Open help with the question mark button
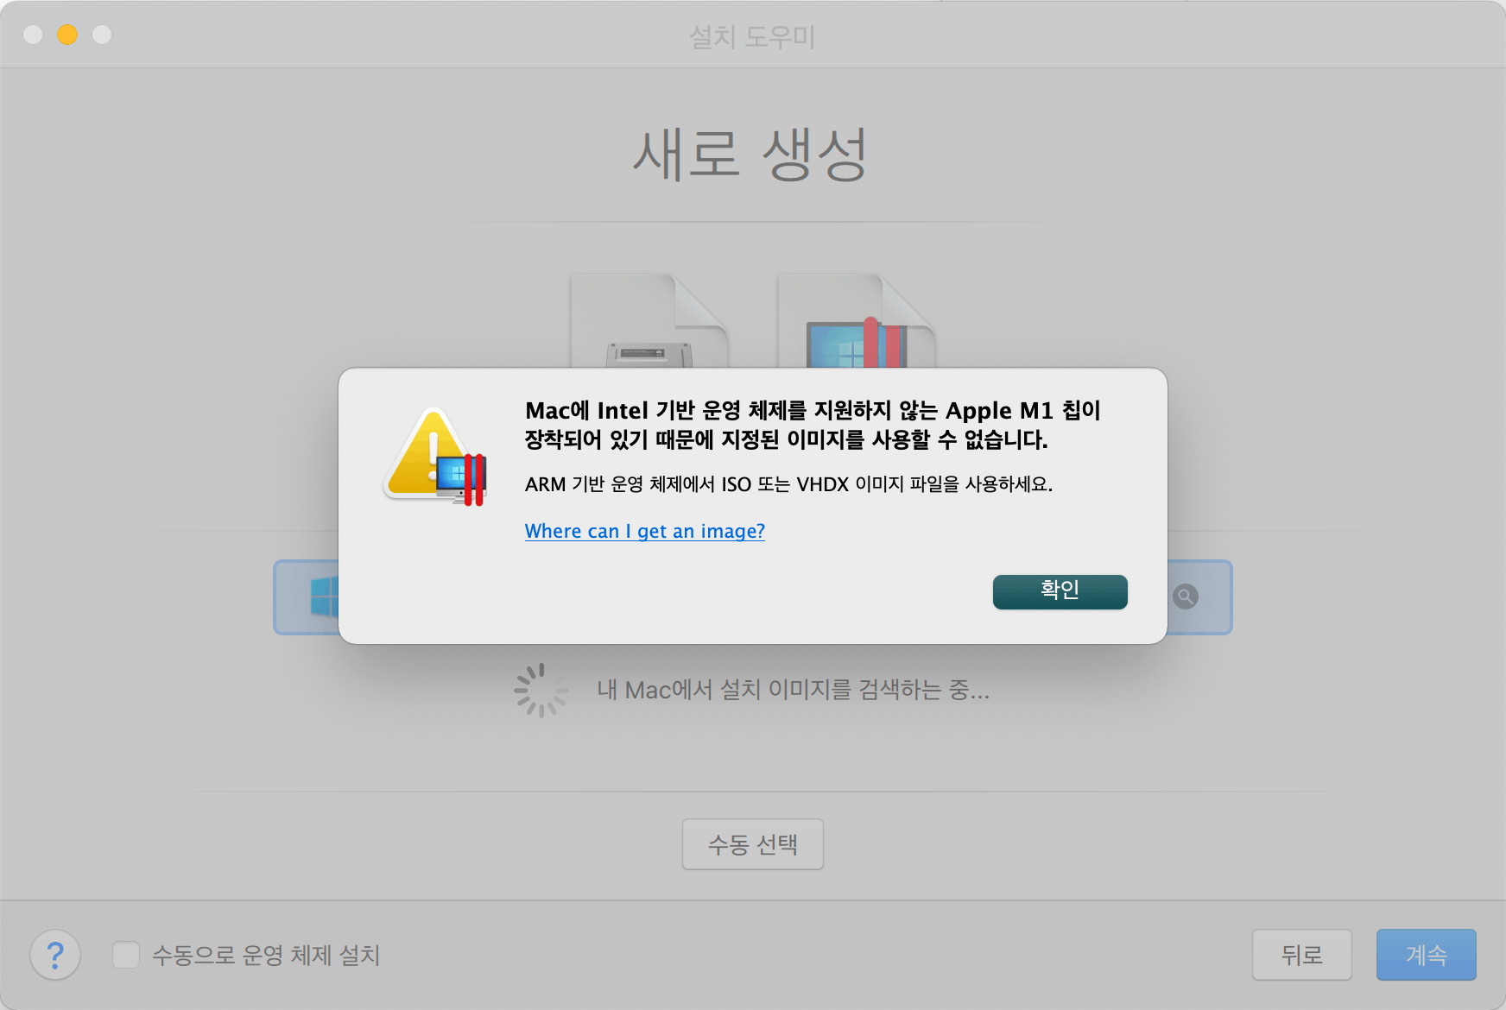The image size is (1506, 1010). (x=55, y=955)
